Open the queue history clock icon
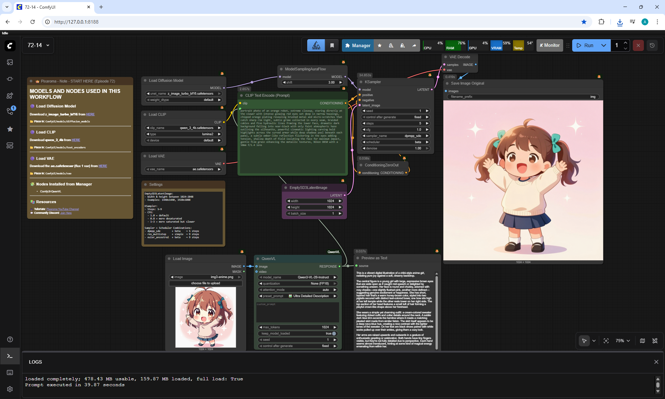The image size is (665, 399). (x=652, y=45)
